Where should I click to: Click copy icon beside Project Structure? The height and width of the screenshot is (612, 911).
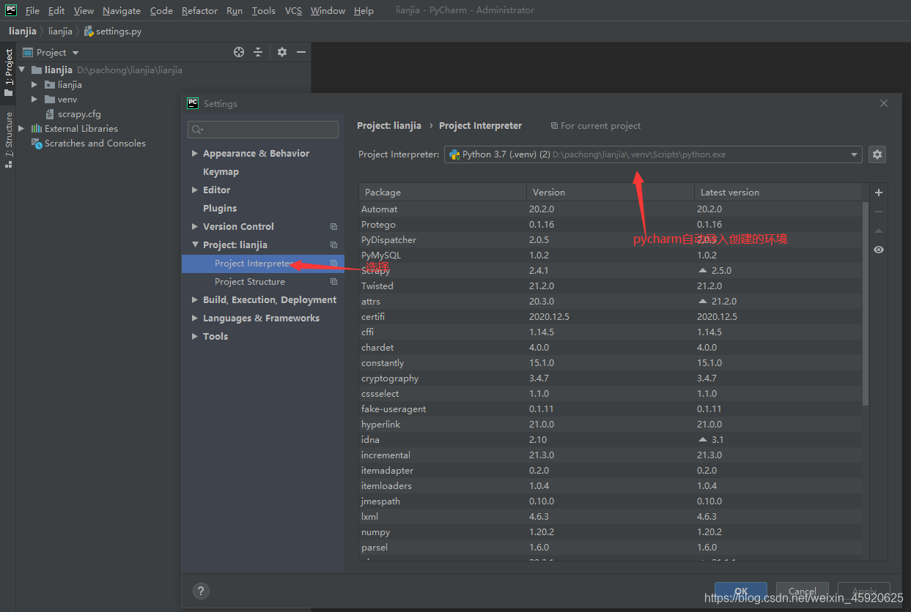333,282
